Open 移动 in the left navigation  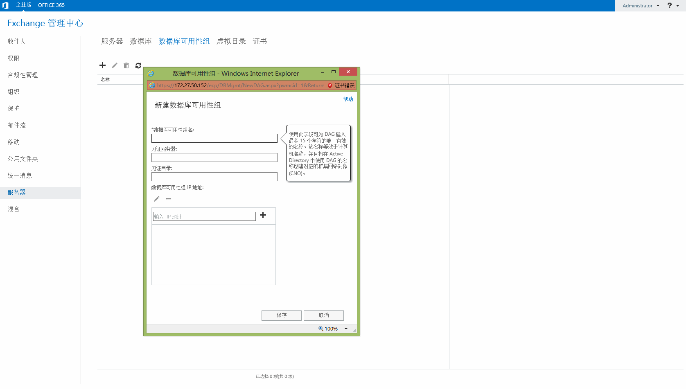[x=14, y=142]
